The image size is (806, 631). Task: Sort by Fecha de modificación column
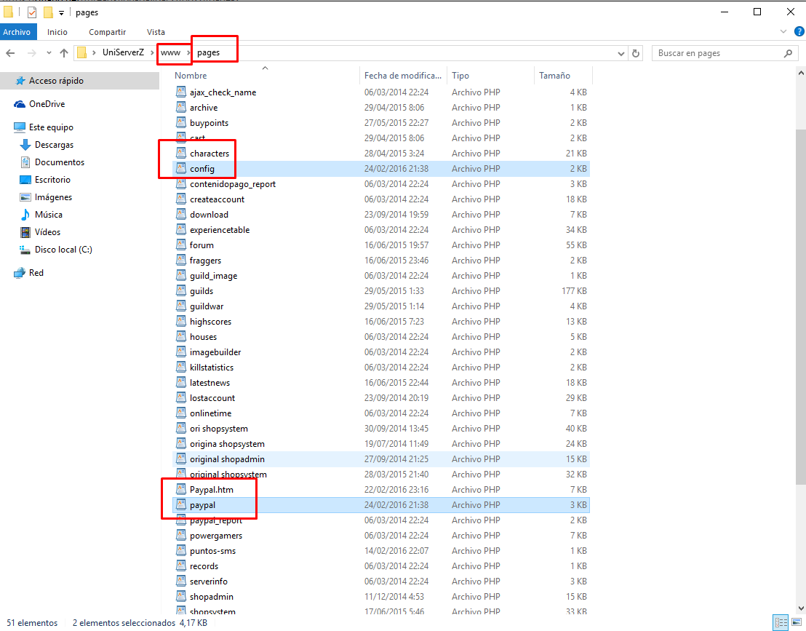(403, 75)
